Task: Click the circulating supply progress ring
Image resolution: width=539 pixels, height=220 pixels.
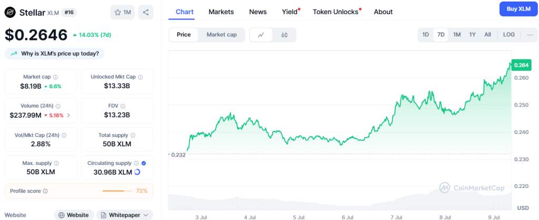Action: (137, 172)
